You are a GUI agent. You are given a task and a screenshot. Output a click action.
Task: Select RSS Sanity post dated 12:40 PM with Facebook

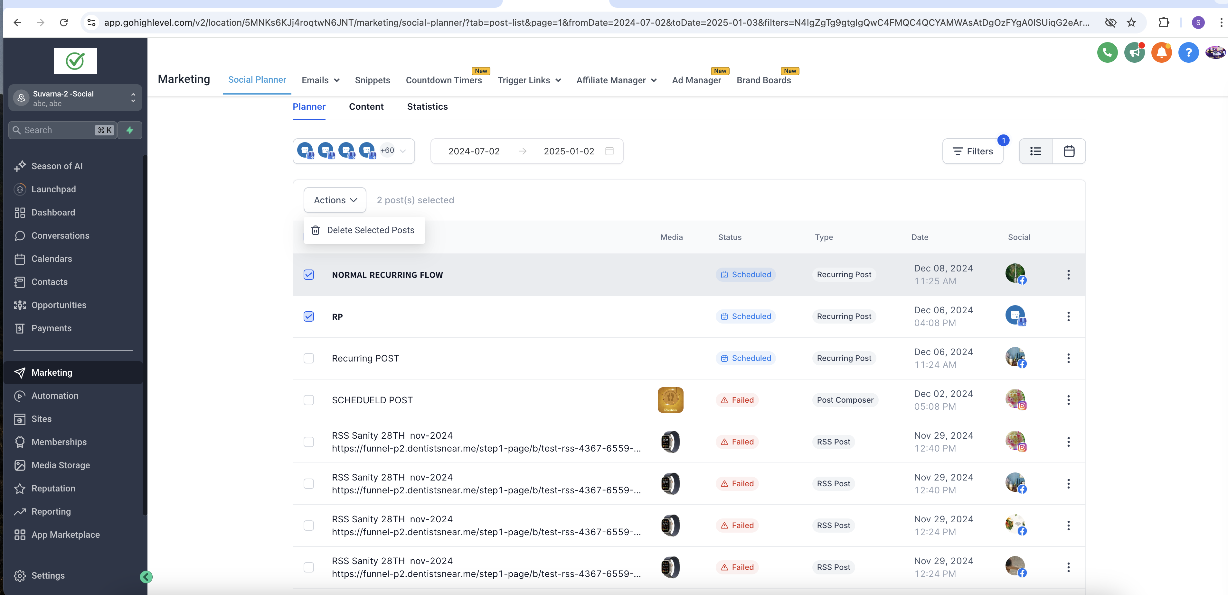point(309,484)
